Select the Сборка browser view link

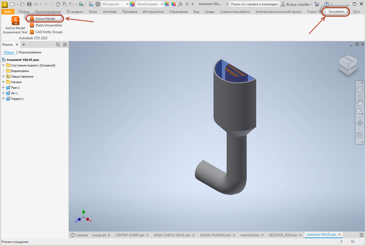click(x=9, y=52)
